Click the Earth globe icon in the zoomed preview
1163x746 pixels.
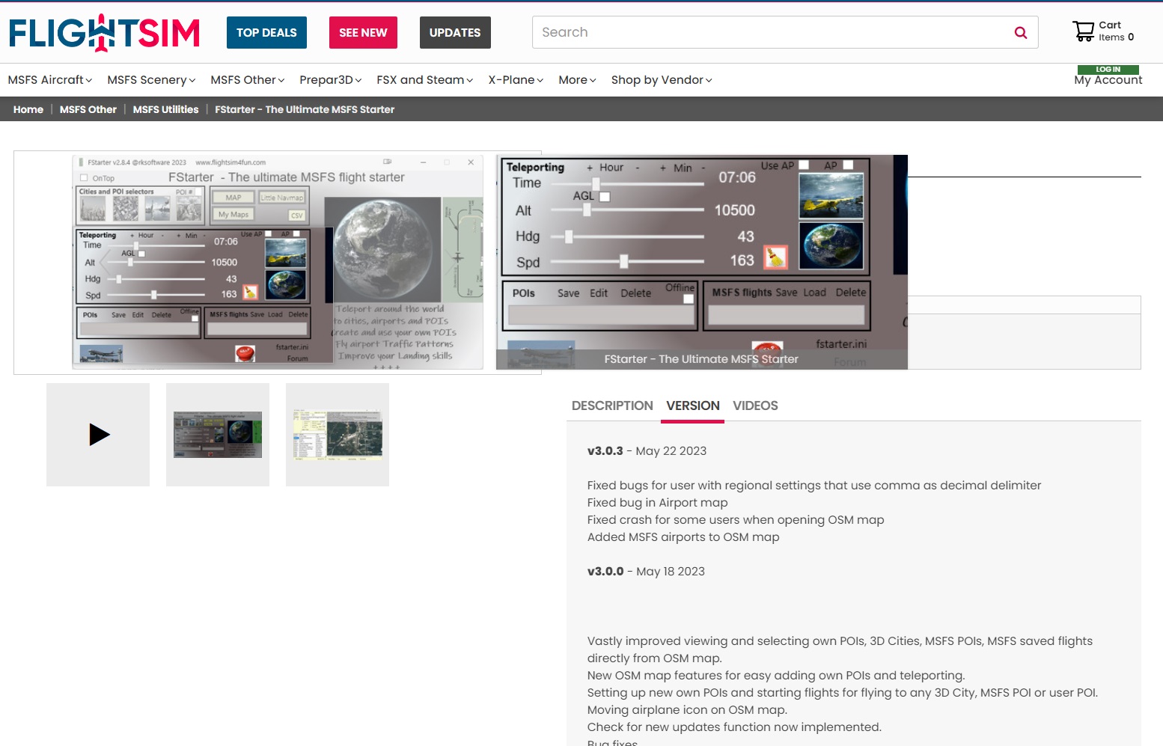coord(831,245)
